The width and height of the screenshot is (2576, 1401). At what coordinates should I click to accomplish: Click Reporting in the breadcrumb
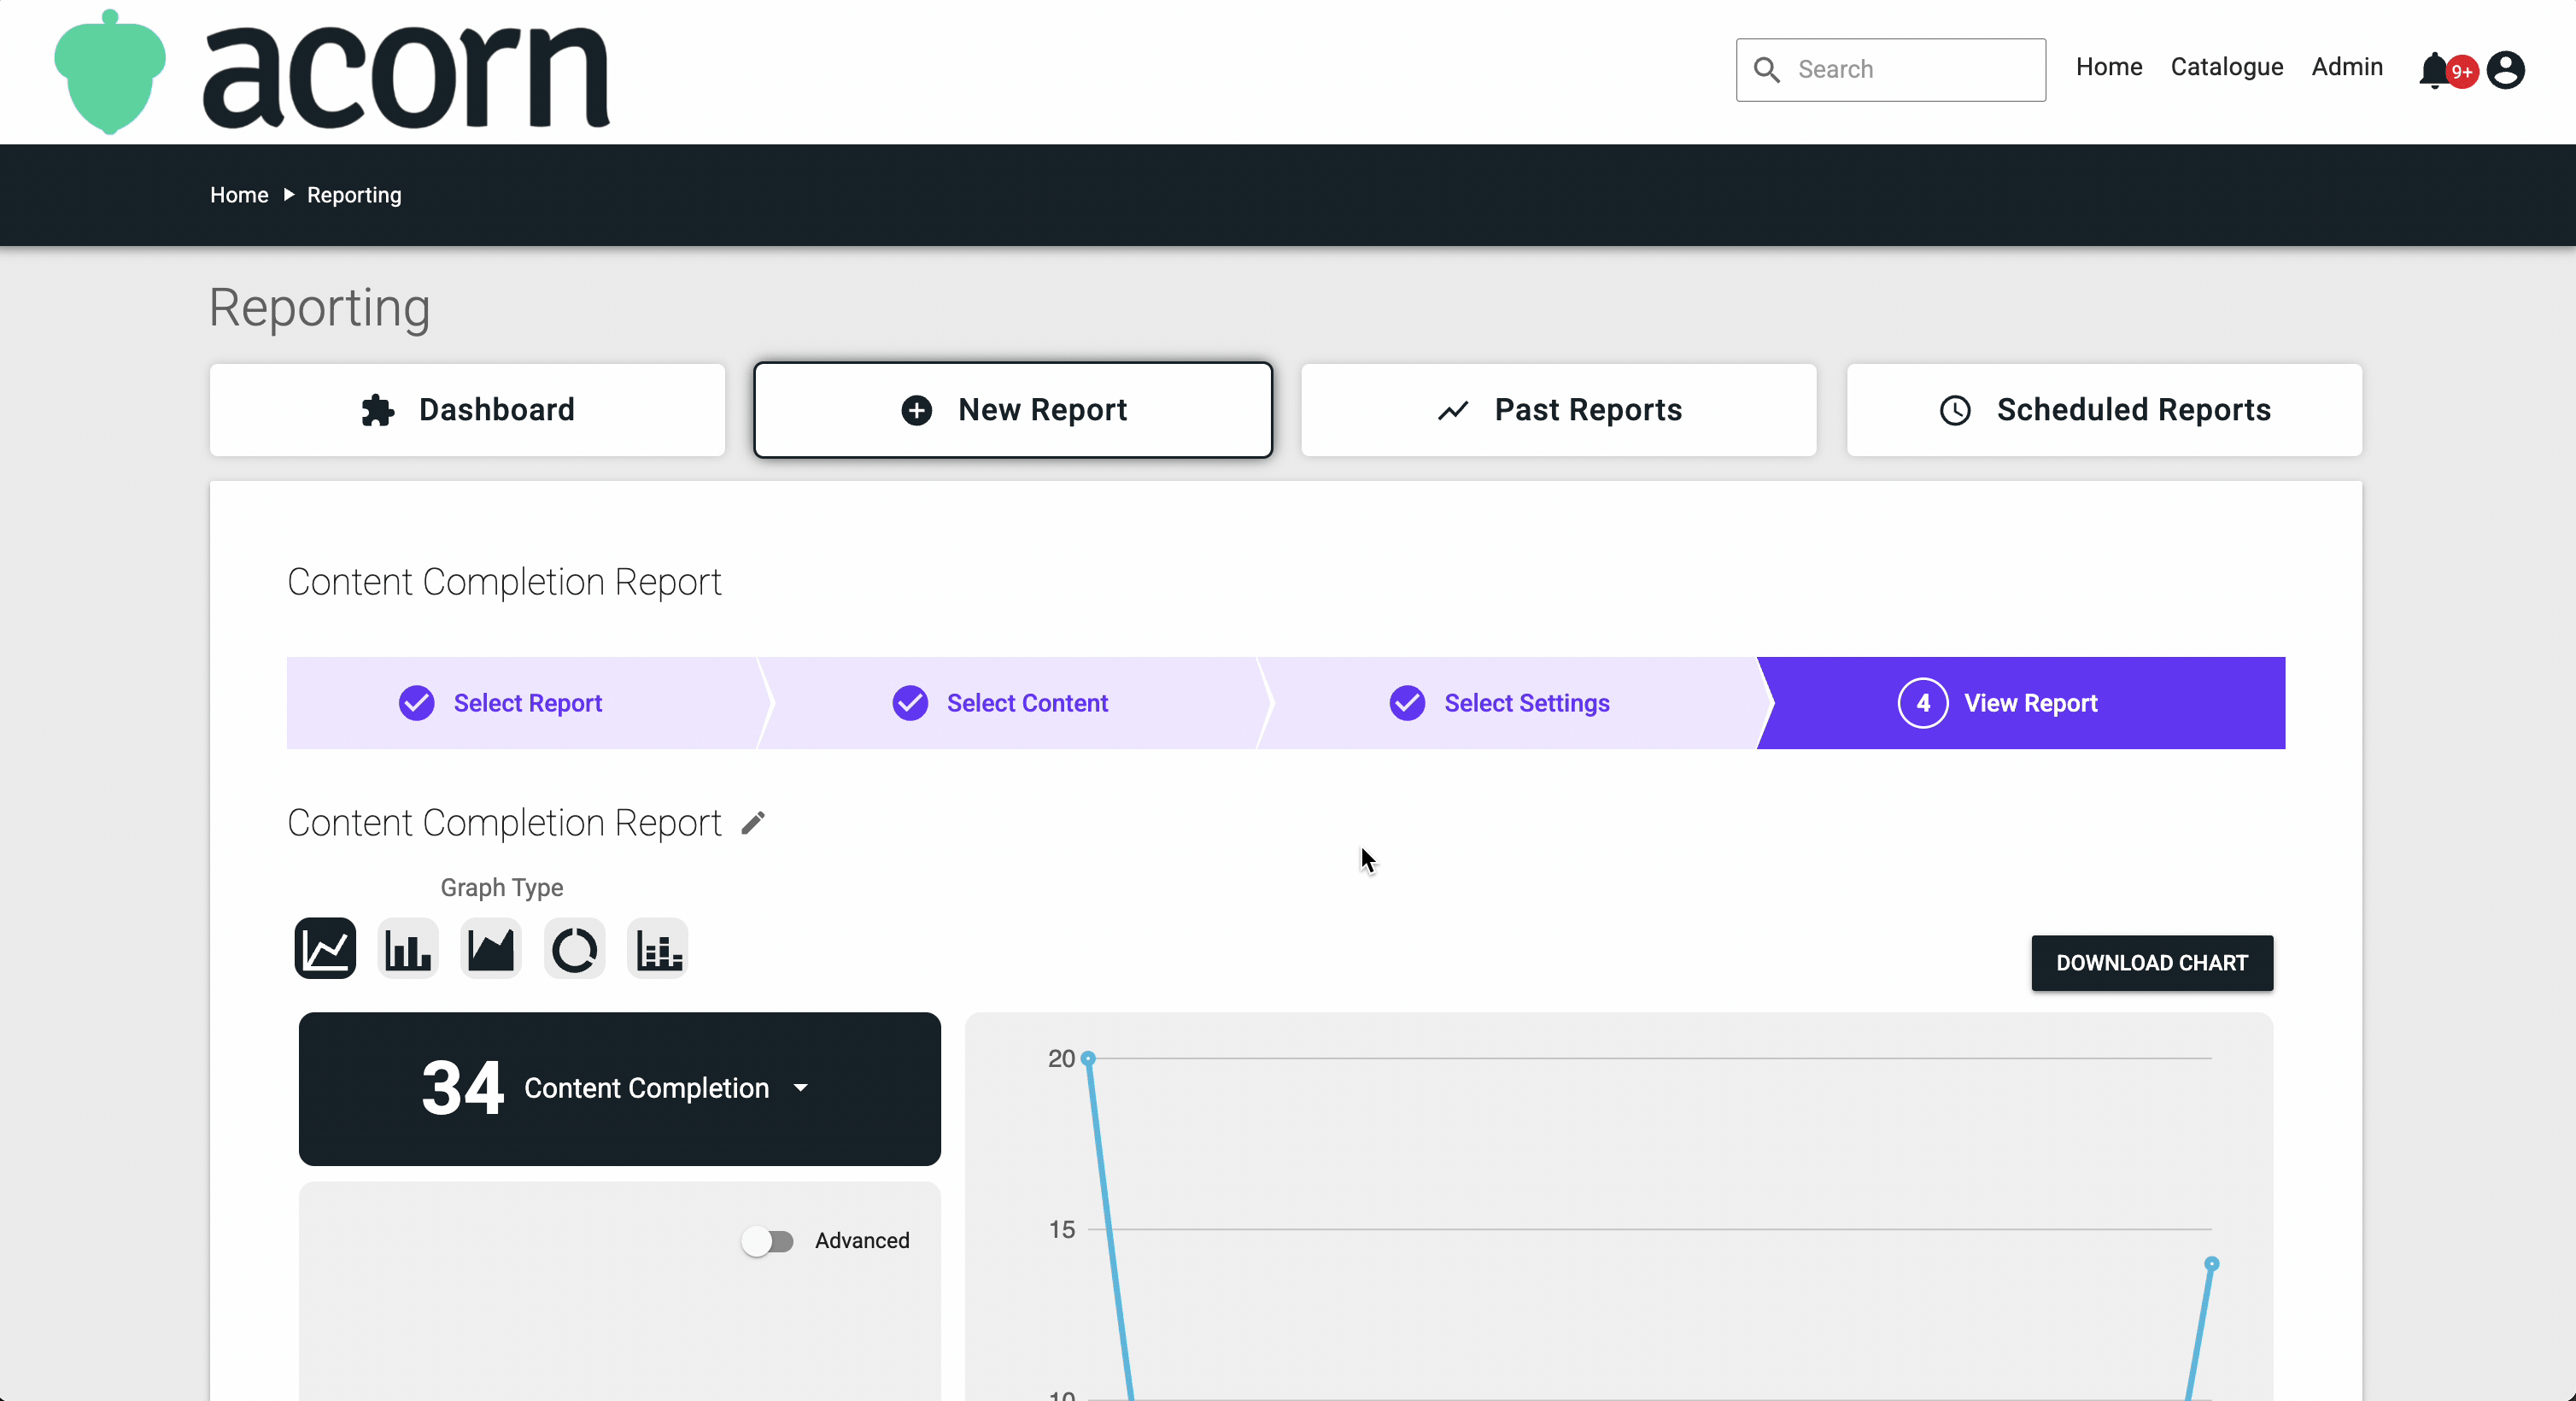coord(354,195)
